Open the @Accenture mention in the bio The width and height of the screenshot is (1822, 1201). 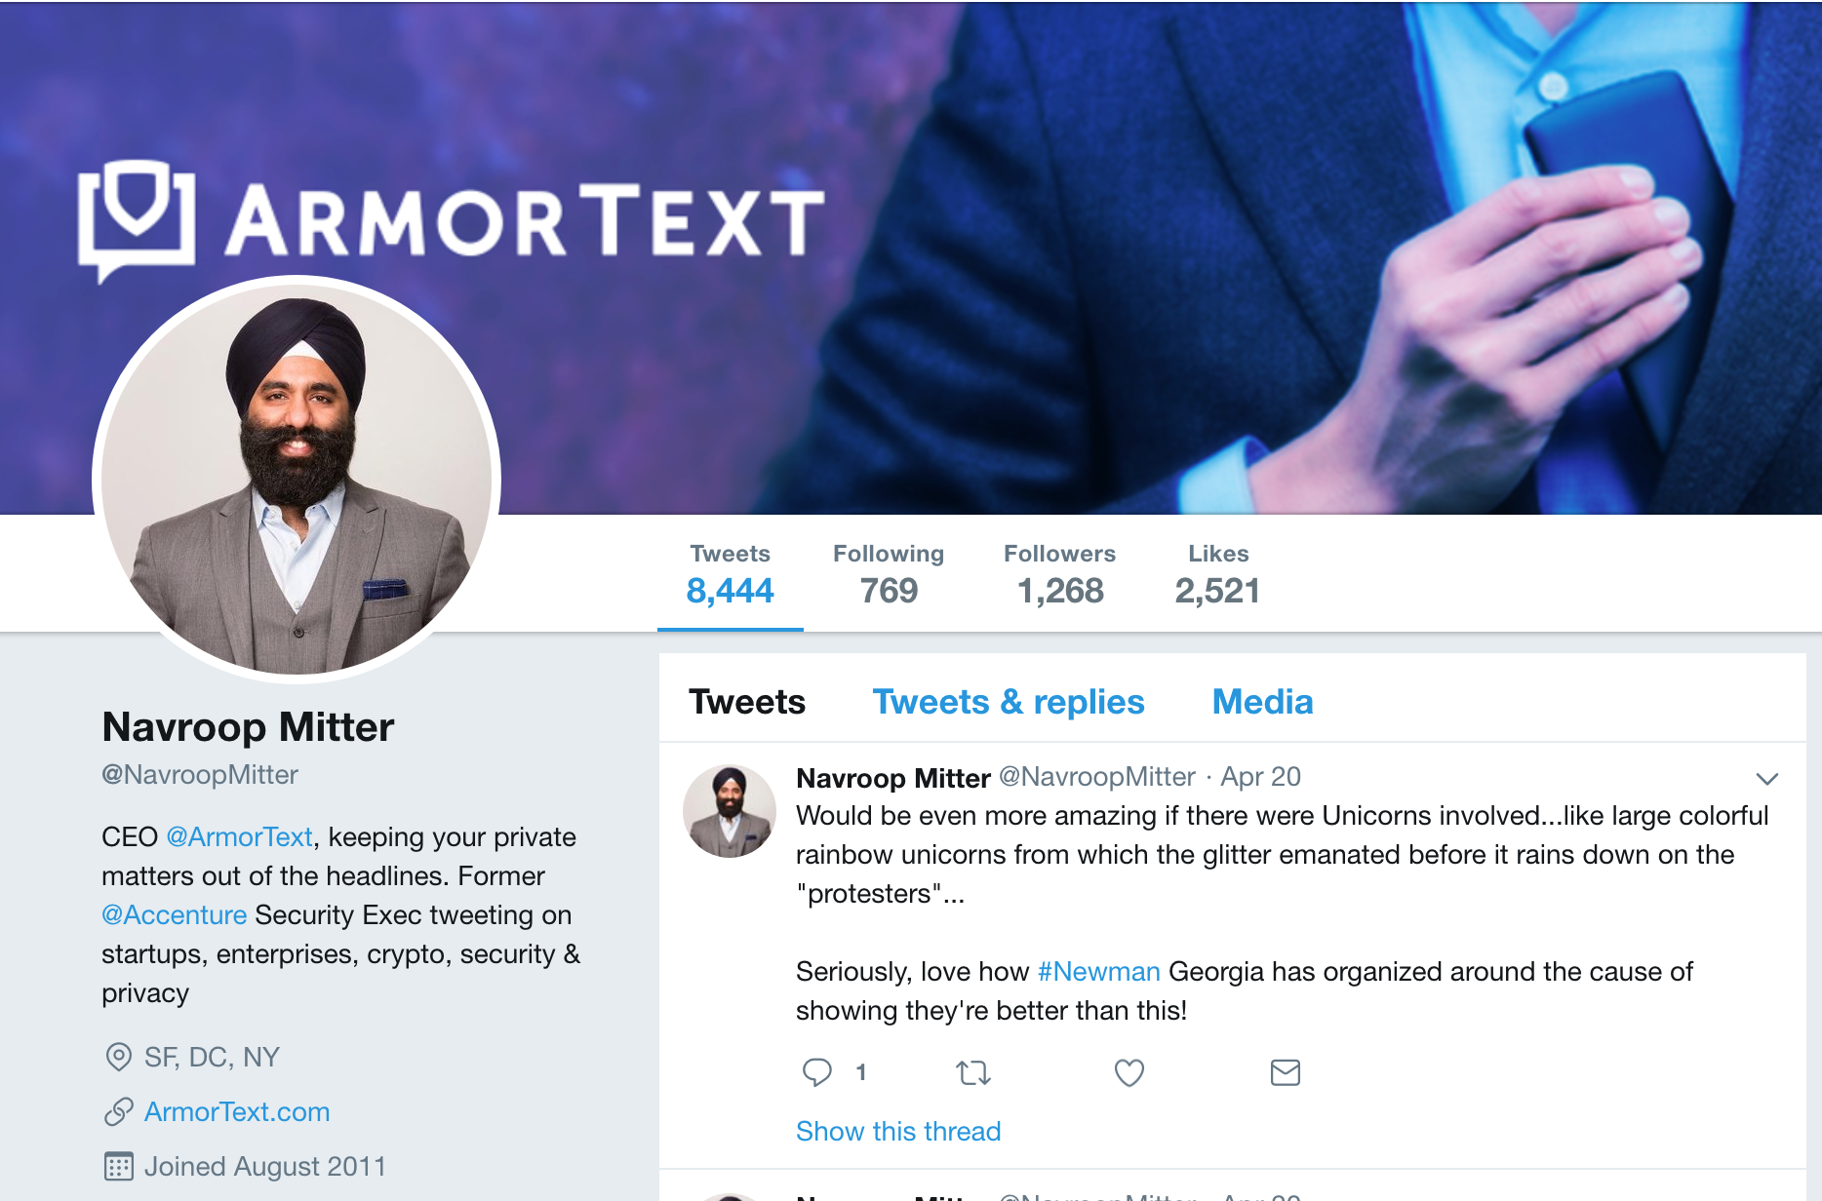point(174,914)
